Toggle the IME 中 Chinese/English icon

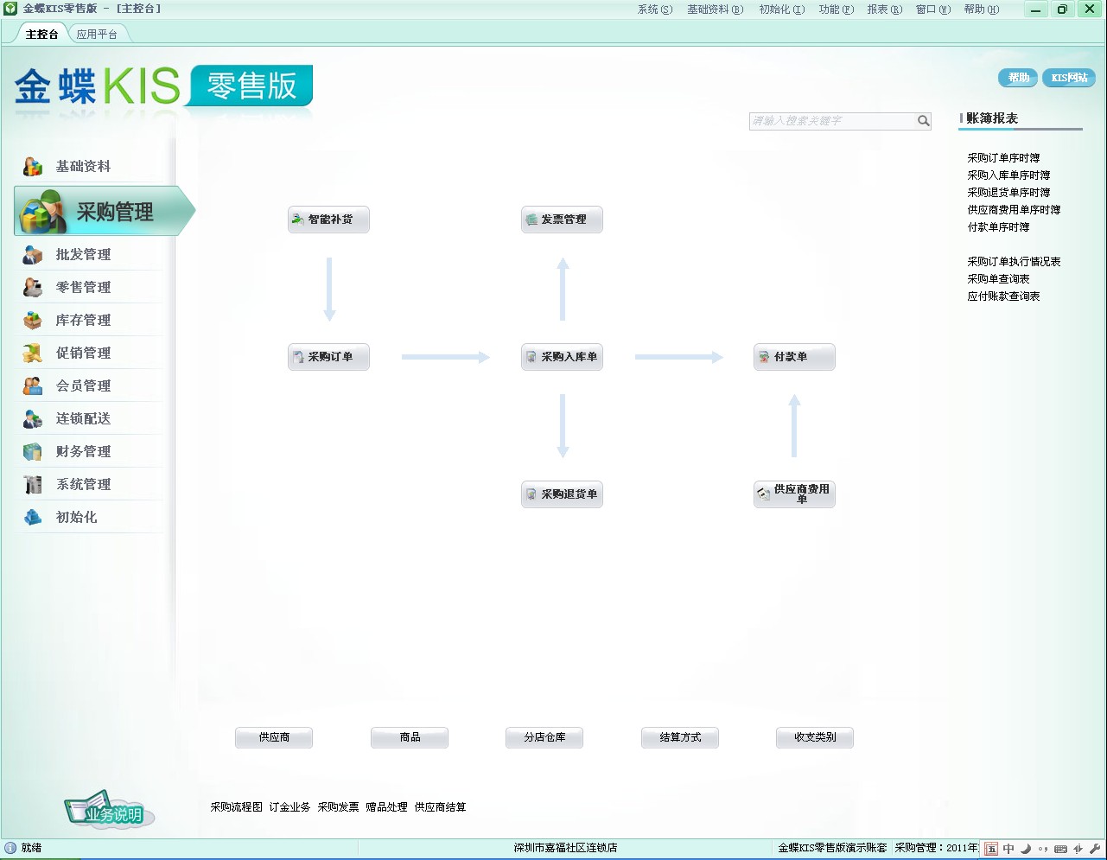[1008, 849]
